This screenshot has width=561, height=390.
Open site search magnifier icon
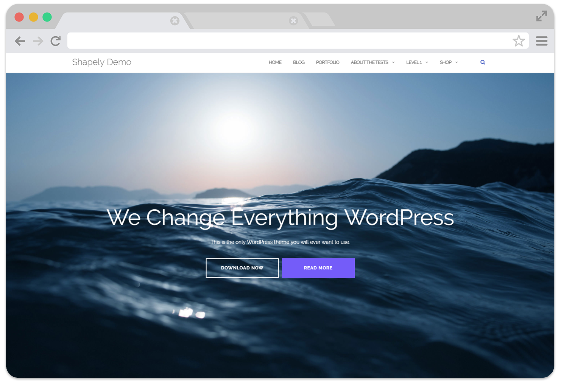point(483,62)
